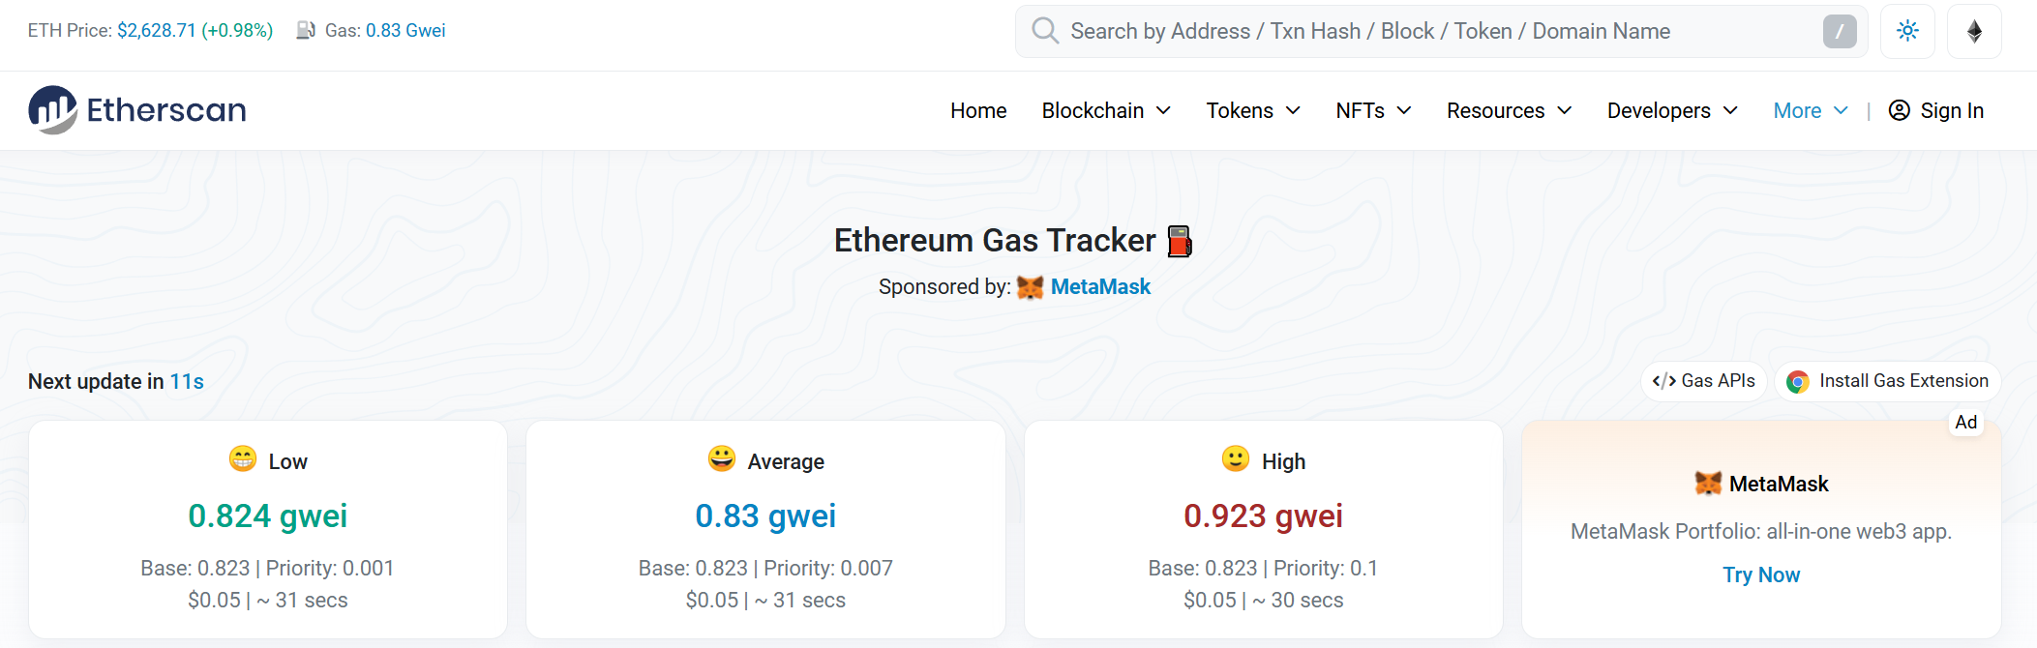The image size is (2037, 648).
Task: Open the Developers dropdown
Action: point(1672,110)
